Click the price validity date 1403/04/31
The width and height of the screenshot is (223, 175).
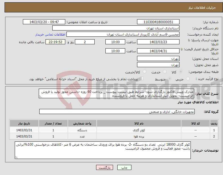tap(158, 51)
